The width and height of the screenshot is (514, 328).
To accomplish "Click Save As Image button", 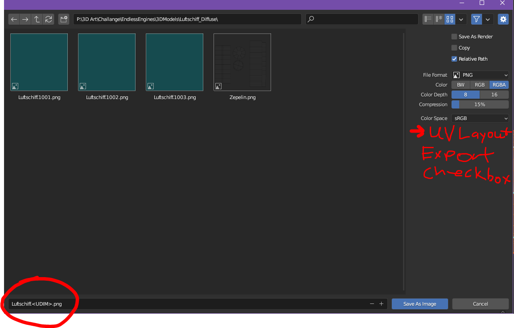I will [x=420, y=304].
